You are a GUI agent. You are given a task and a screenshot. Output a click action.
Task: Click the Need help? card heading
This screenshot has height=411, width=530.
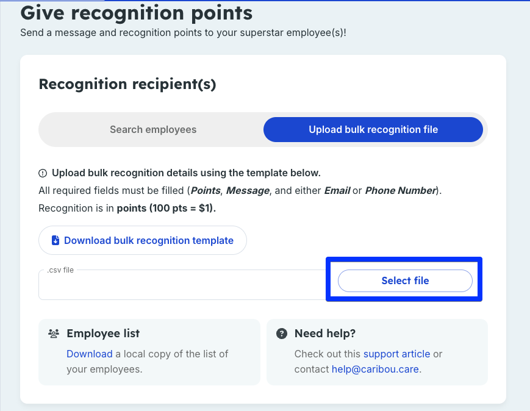(325, 334)
